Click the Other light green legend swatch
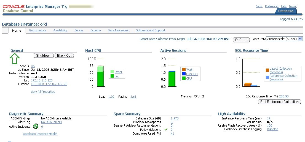Screen dimensions: 305x142 point(112,72)
